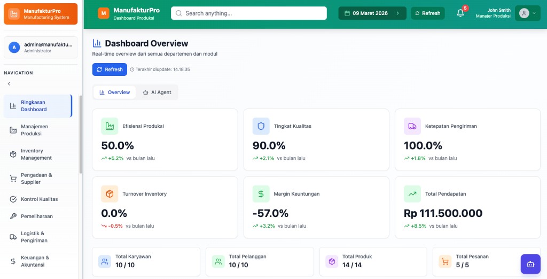Viewport: 547px width, 279px height.
Task: Click the Keuangan & Akuntansi dollar icon
Action: point(13,261)
